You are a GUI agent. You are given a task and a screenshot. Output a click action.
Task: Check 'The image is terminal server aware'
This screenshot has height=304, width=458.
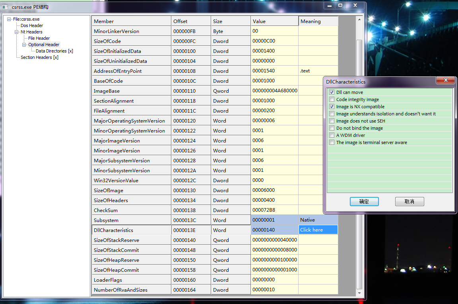[x=332, y=142]
